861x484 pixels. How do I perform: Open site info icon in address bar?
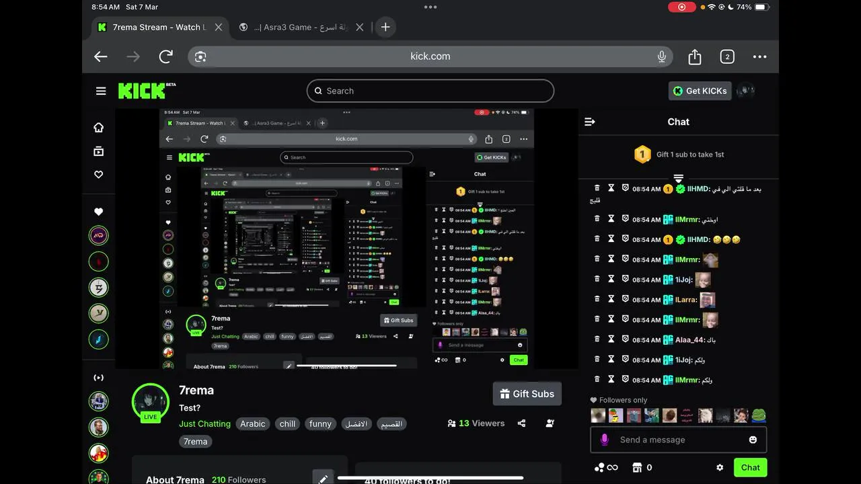click(200, 56)
